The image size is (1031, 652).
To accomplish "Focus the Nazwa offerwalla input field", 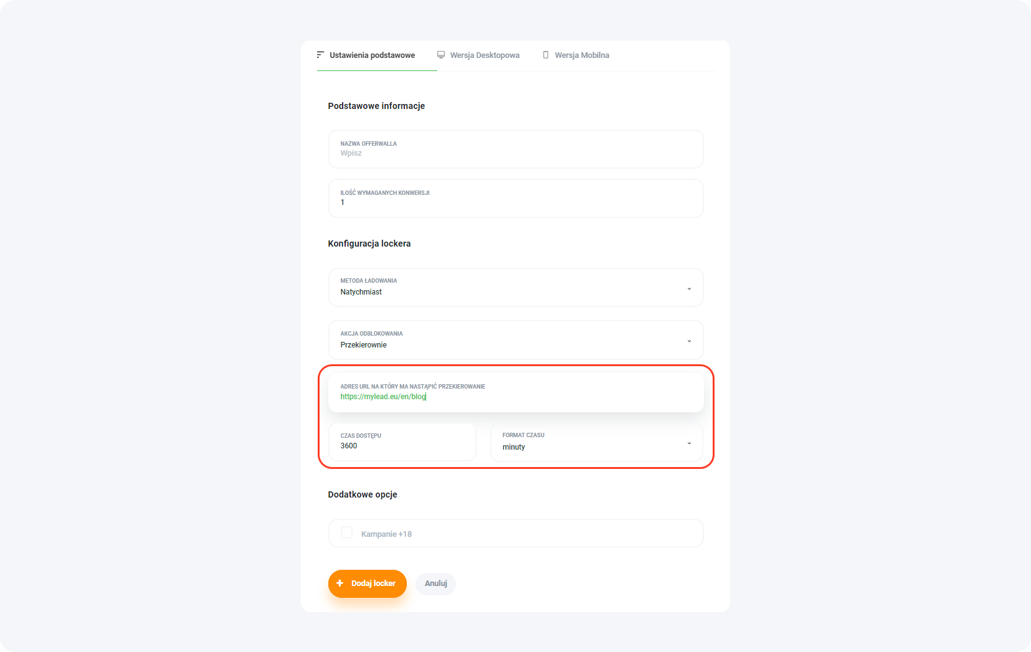I will click(x=516, y=153).
